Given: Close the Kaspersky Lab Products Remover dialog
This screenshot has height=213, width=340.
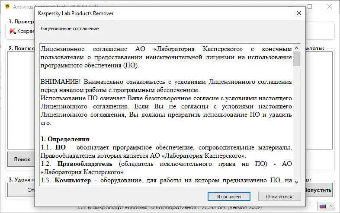Looking at the screenshot, I should 299,13.
